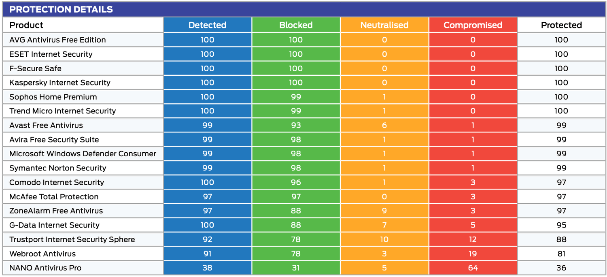Click Comodo Internet Security blocked value 96
The width and height of the screenshot is (607, 277).
pos(296,183)
